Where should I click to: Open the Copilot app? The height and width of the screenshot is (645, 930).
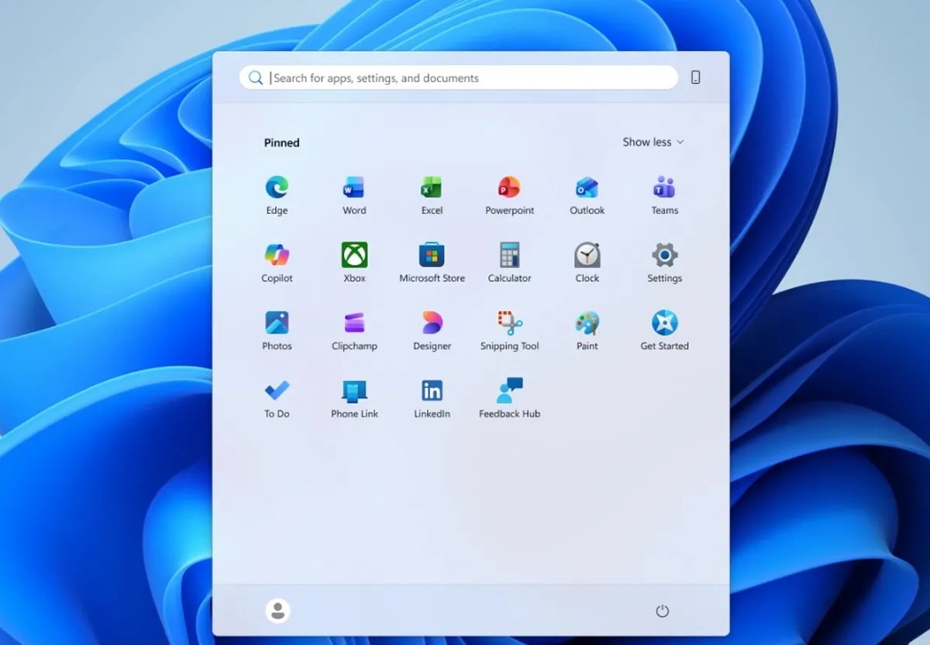tap(277, 263)
